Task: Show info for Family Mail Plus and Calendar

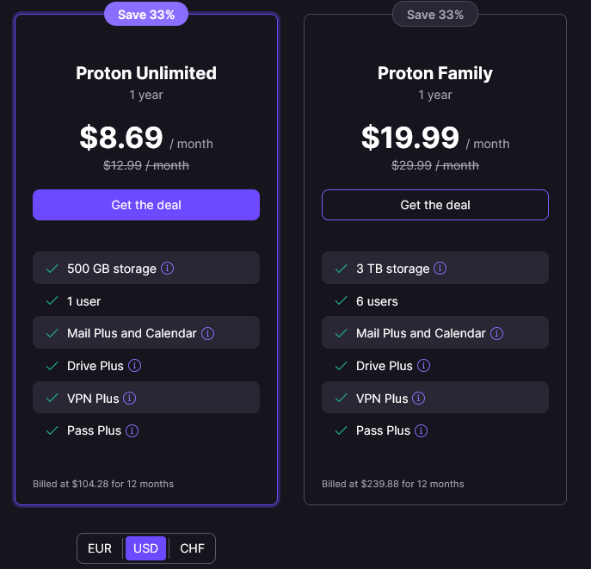Action: pyautogui.click(x=496, y=333)
